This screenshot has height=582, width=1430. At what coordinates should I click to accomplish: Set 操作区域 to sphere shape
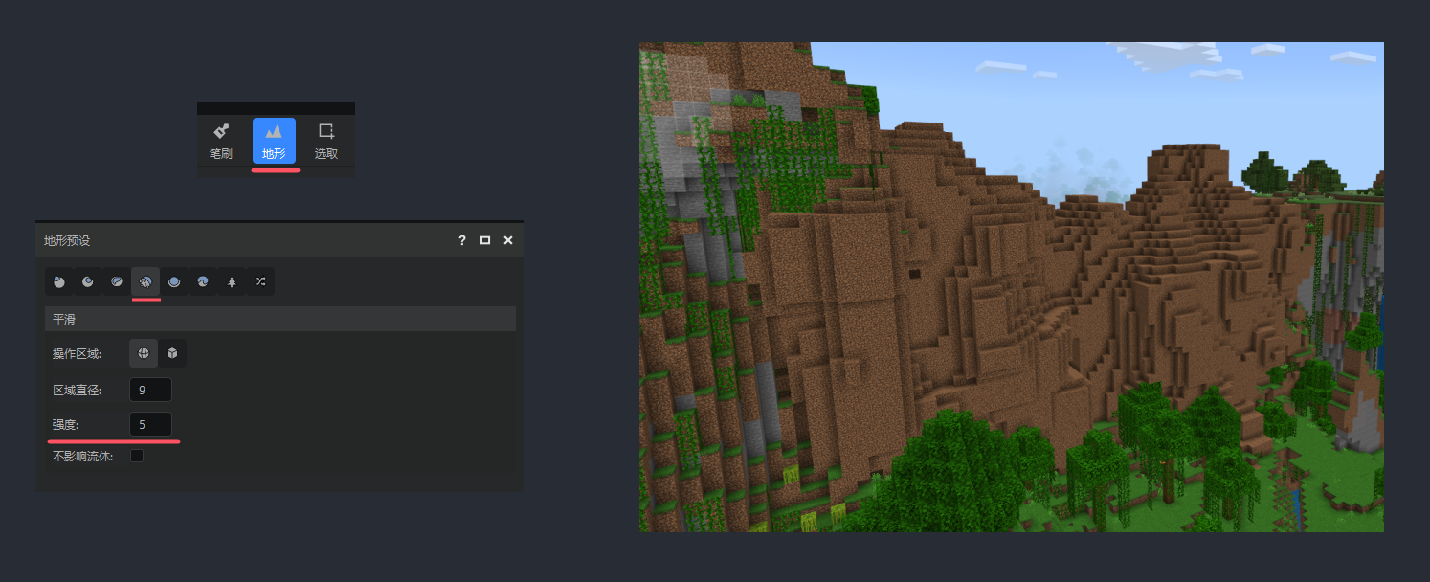coord(144,353)
